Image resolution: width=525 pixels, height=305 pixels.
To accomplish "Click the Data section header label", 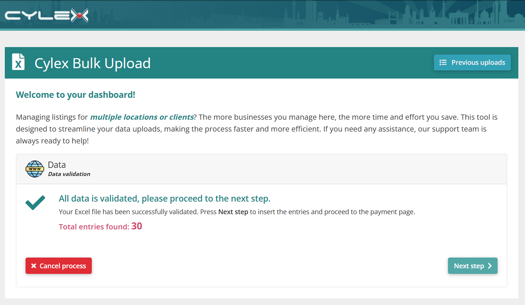I will pyautogui.click(x=57, y=165).
